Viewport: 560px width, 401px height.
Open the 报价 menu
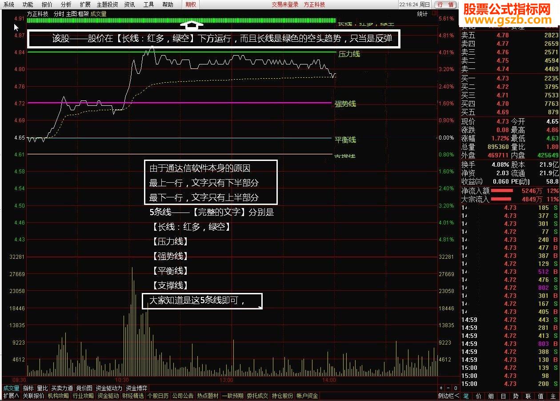47,4
